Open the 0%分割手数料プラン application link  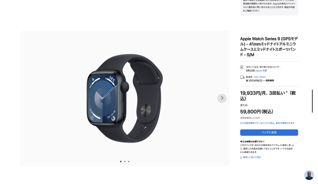pyautogui.click(x=268, y=123)
